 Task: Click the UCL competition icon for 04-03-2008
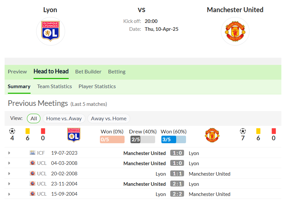coord(32,163)
